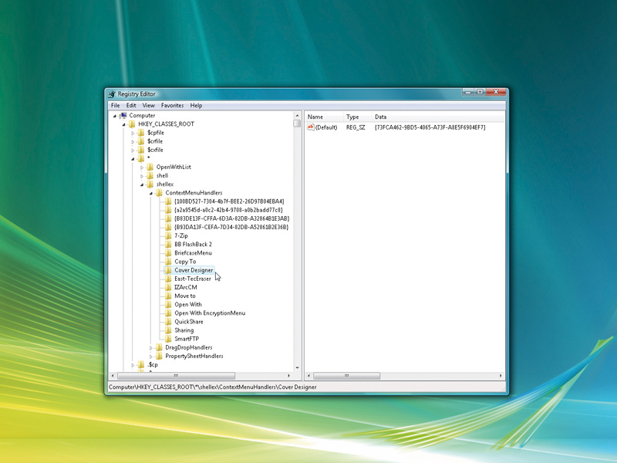Click the BB FlashBack 2 folder icon
Image resolution: width=617 pixels, height=463 pixels.
[x=168, y=245]
